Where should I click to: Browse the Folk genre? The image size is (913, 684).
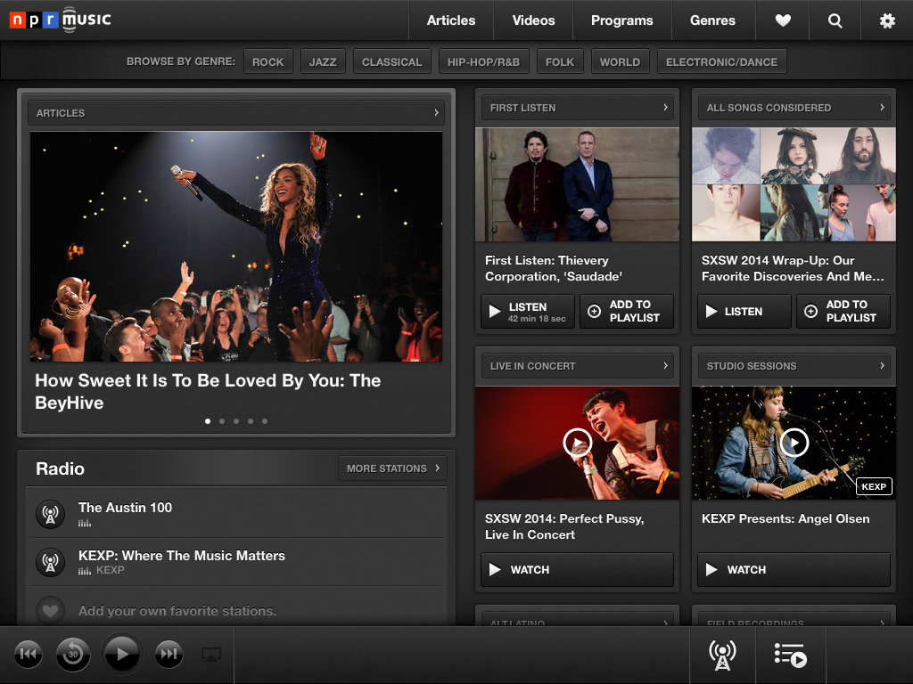point(560,61)
